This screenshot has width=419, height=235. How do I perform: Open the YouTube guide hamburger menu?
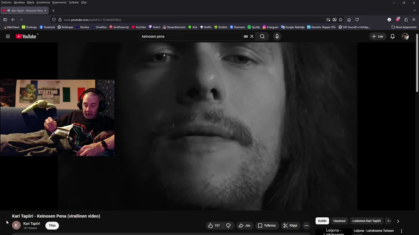pos(8,37)
